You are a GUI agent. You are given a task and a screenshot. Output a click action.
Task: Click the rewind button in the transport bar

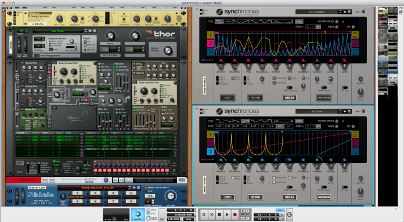pyautogui.click(x=204, y=214)
